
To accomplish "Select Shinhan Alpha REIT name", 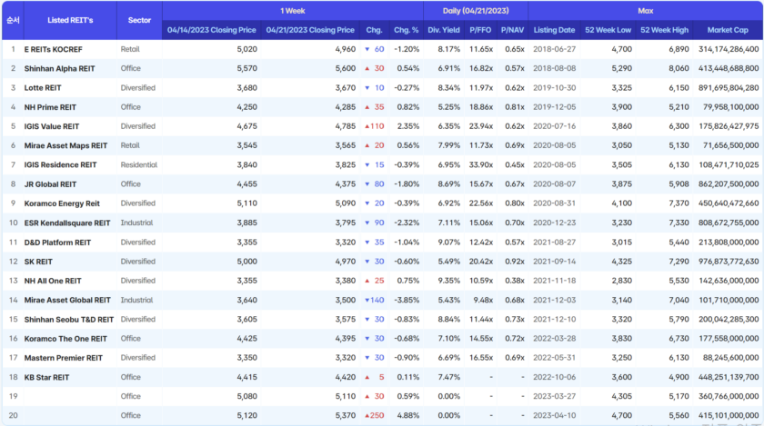I will click(59, 69).
